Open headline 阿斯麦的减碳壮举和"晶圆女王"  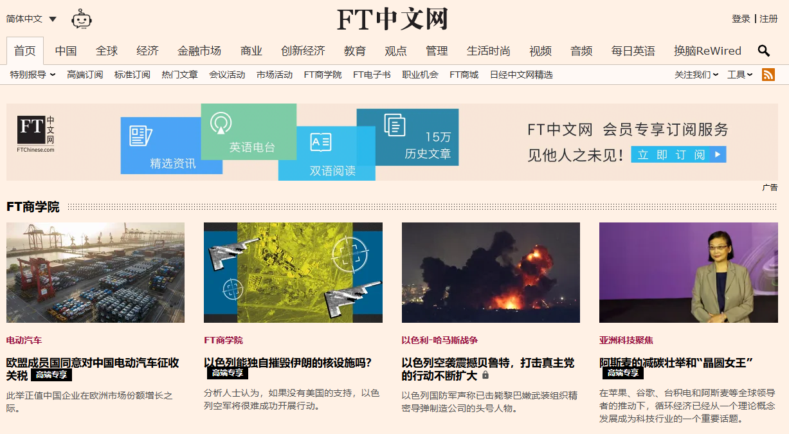pos(676,363)
